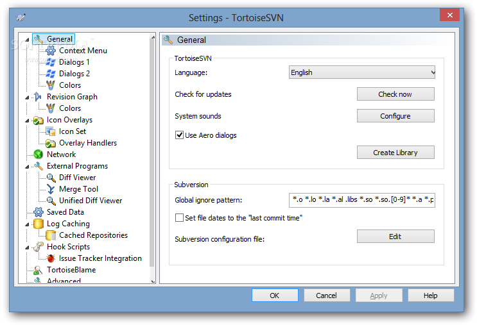
Task: Click the Saved Data gear icon
Action: tap(39, 212)
